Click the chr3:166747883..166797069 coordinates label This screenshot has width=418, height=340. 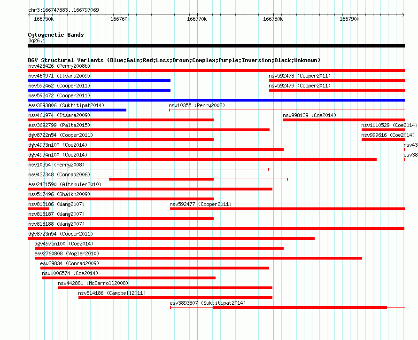[x=63, y=10]
